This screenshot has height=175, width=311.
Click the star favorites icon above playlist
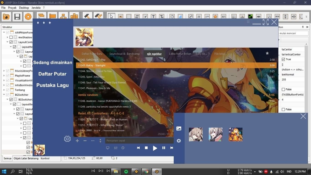click(x=267, y=53)
